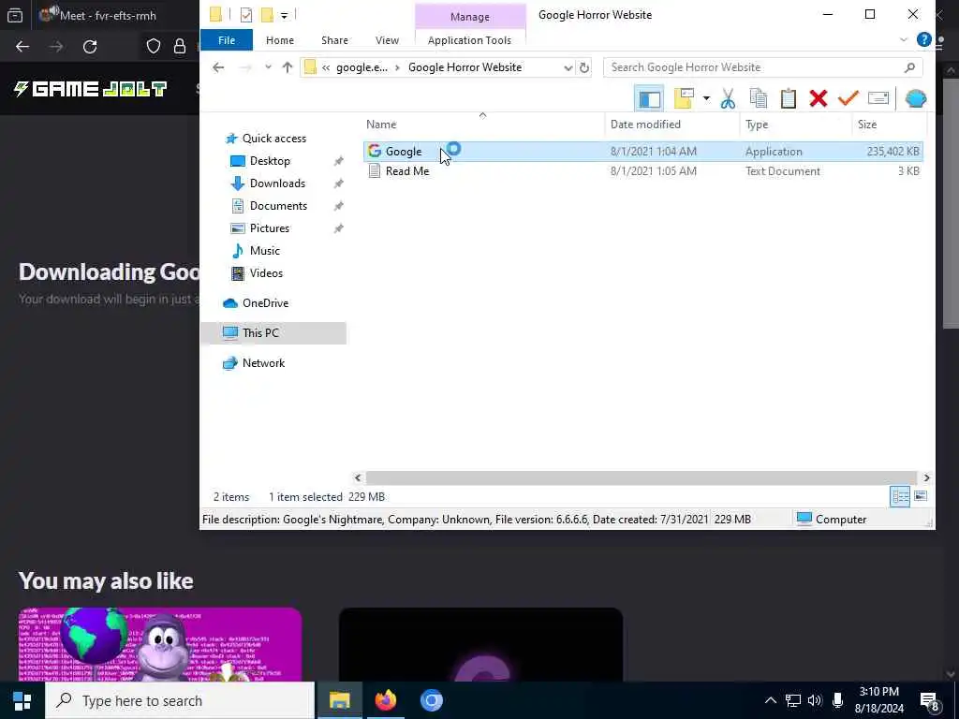Click the horizontal scrollbar in file list

641,478
